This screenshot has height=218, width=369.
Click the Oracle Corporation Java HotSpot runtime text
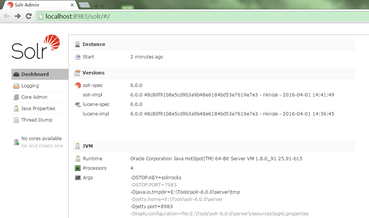216,159
